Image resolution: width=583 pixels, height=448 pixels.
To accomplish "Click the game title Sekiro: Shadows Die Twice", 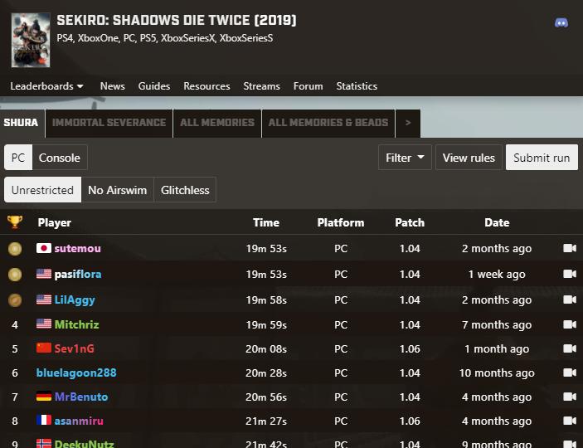I will (x=177, y=20).
